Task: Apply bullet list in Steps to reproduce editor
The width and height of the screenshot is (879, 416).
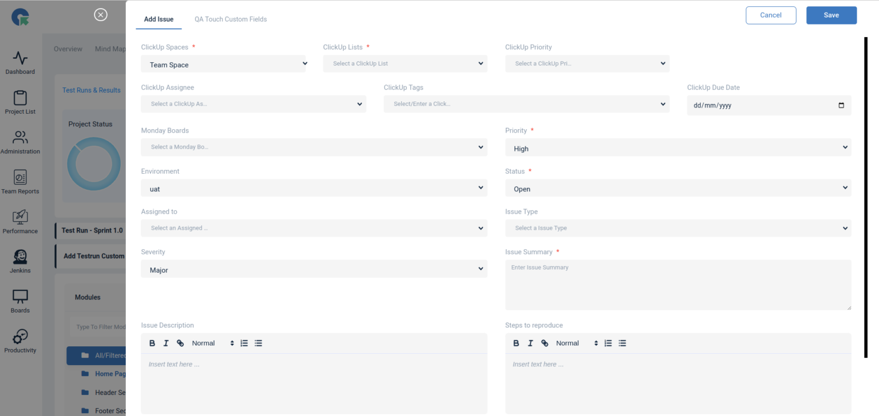Action: pos(623,343)
